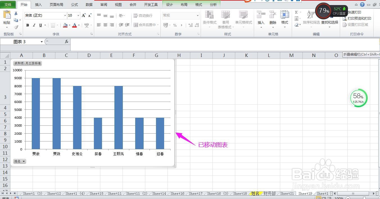Image resolution: width=380 pixels, height=199 pixels.
Task: Open the font name dropdown 宋体 (正文)
Action: coord(65,15)
